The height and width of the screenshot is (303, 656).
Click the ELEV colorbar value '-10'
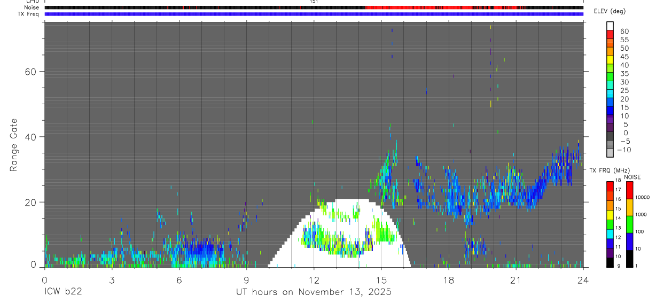(623, 150)
